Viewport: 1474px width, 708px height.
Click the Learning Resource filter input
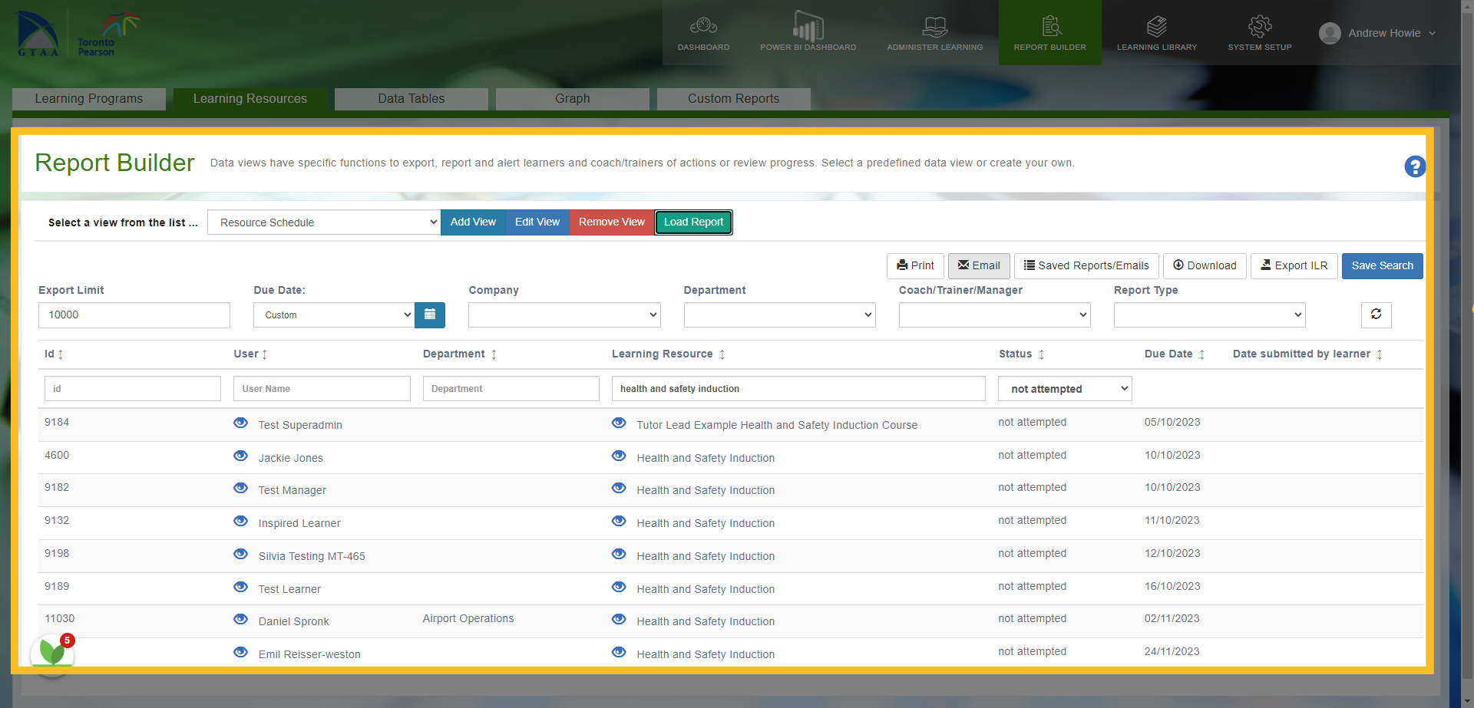tap(798, 389)
